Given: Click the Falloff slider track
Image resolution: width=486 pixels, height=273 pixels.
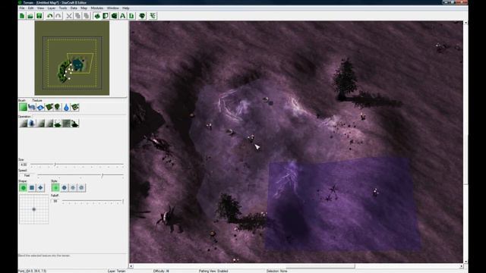Looking at the screenshot, I should [x=93, y=201].
